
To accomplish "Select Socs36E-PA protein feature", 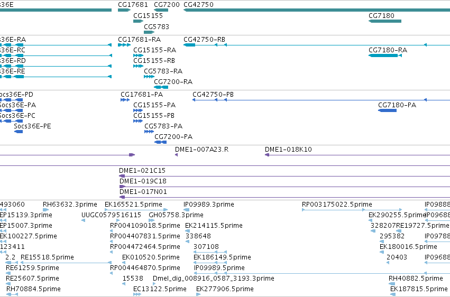I will click(11, 110).
